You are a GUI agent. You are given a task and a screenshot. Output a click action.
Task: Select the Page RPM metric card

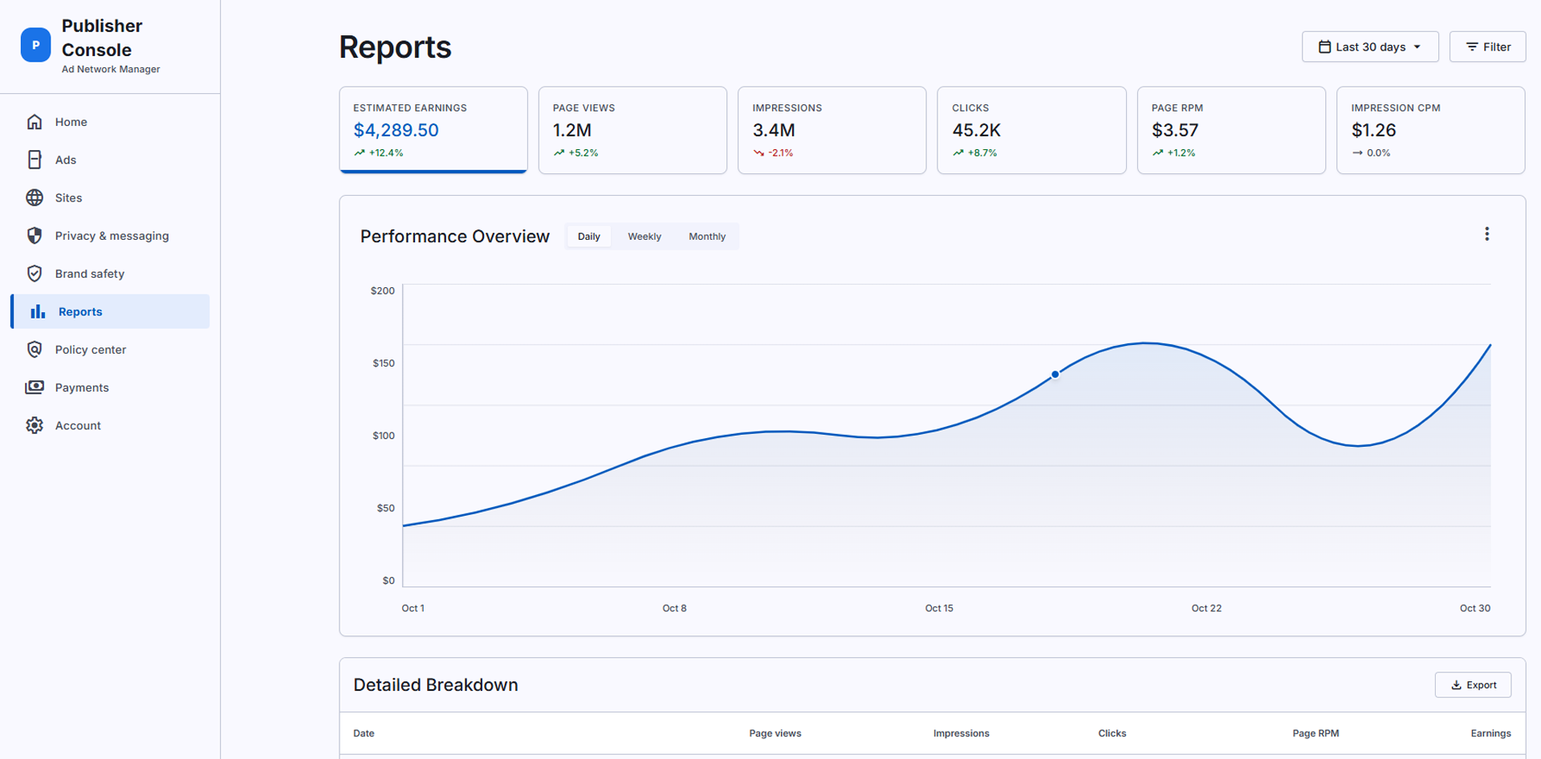[x=1231, y=130]
